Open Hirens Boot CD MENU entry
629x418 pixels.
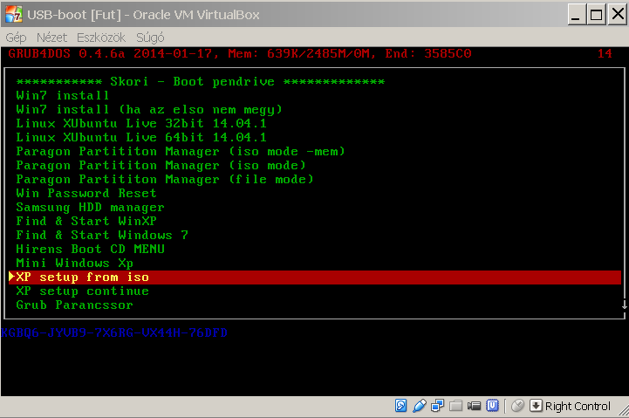pos(90,249)
